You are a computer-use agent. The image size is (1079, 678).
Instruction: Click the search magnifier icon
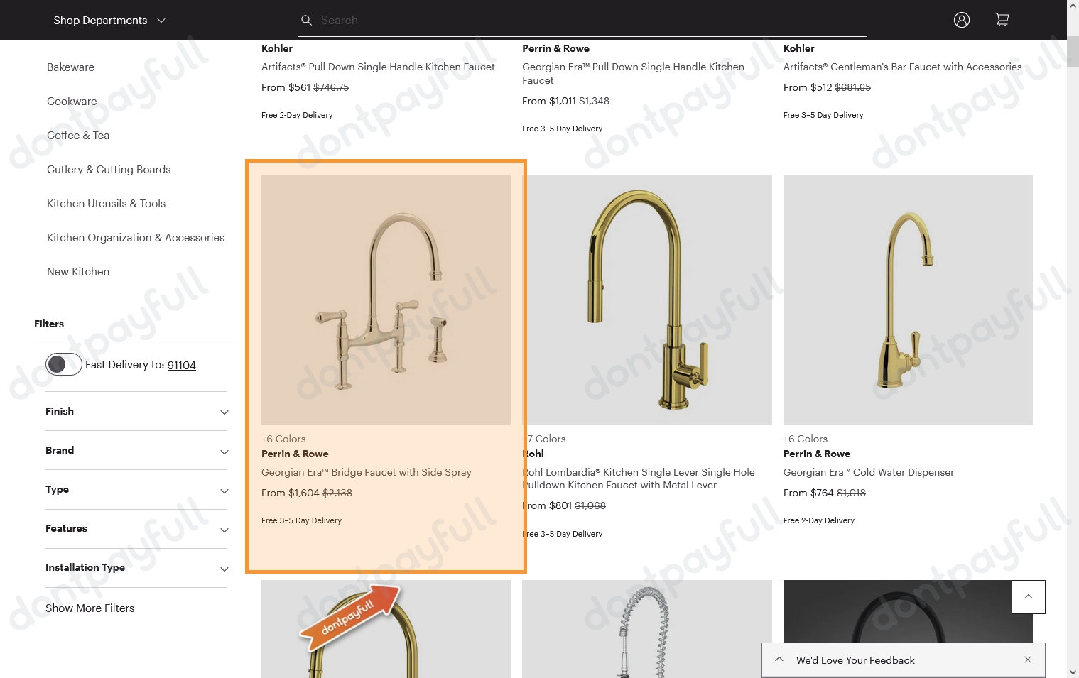pyautogui.click(x=306, y=21)
